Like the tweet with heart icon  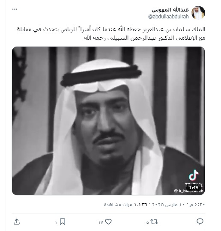pos(108,222)
